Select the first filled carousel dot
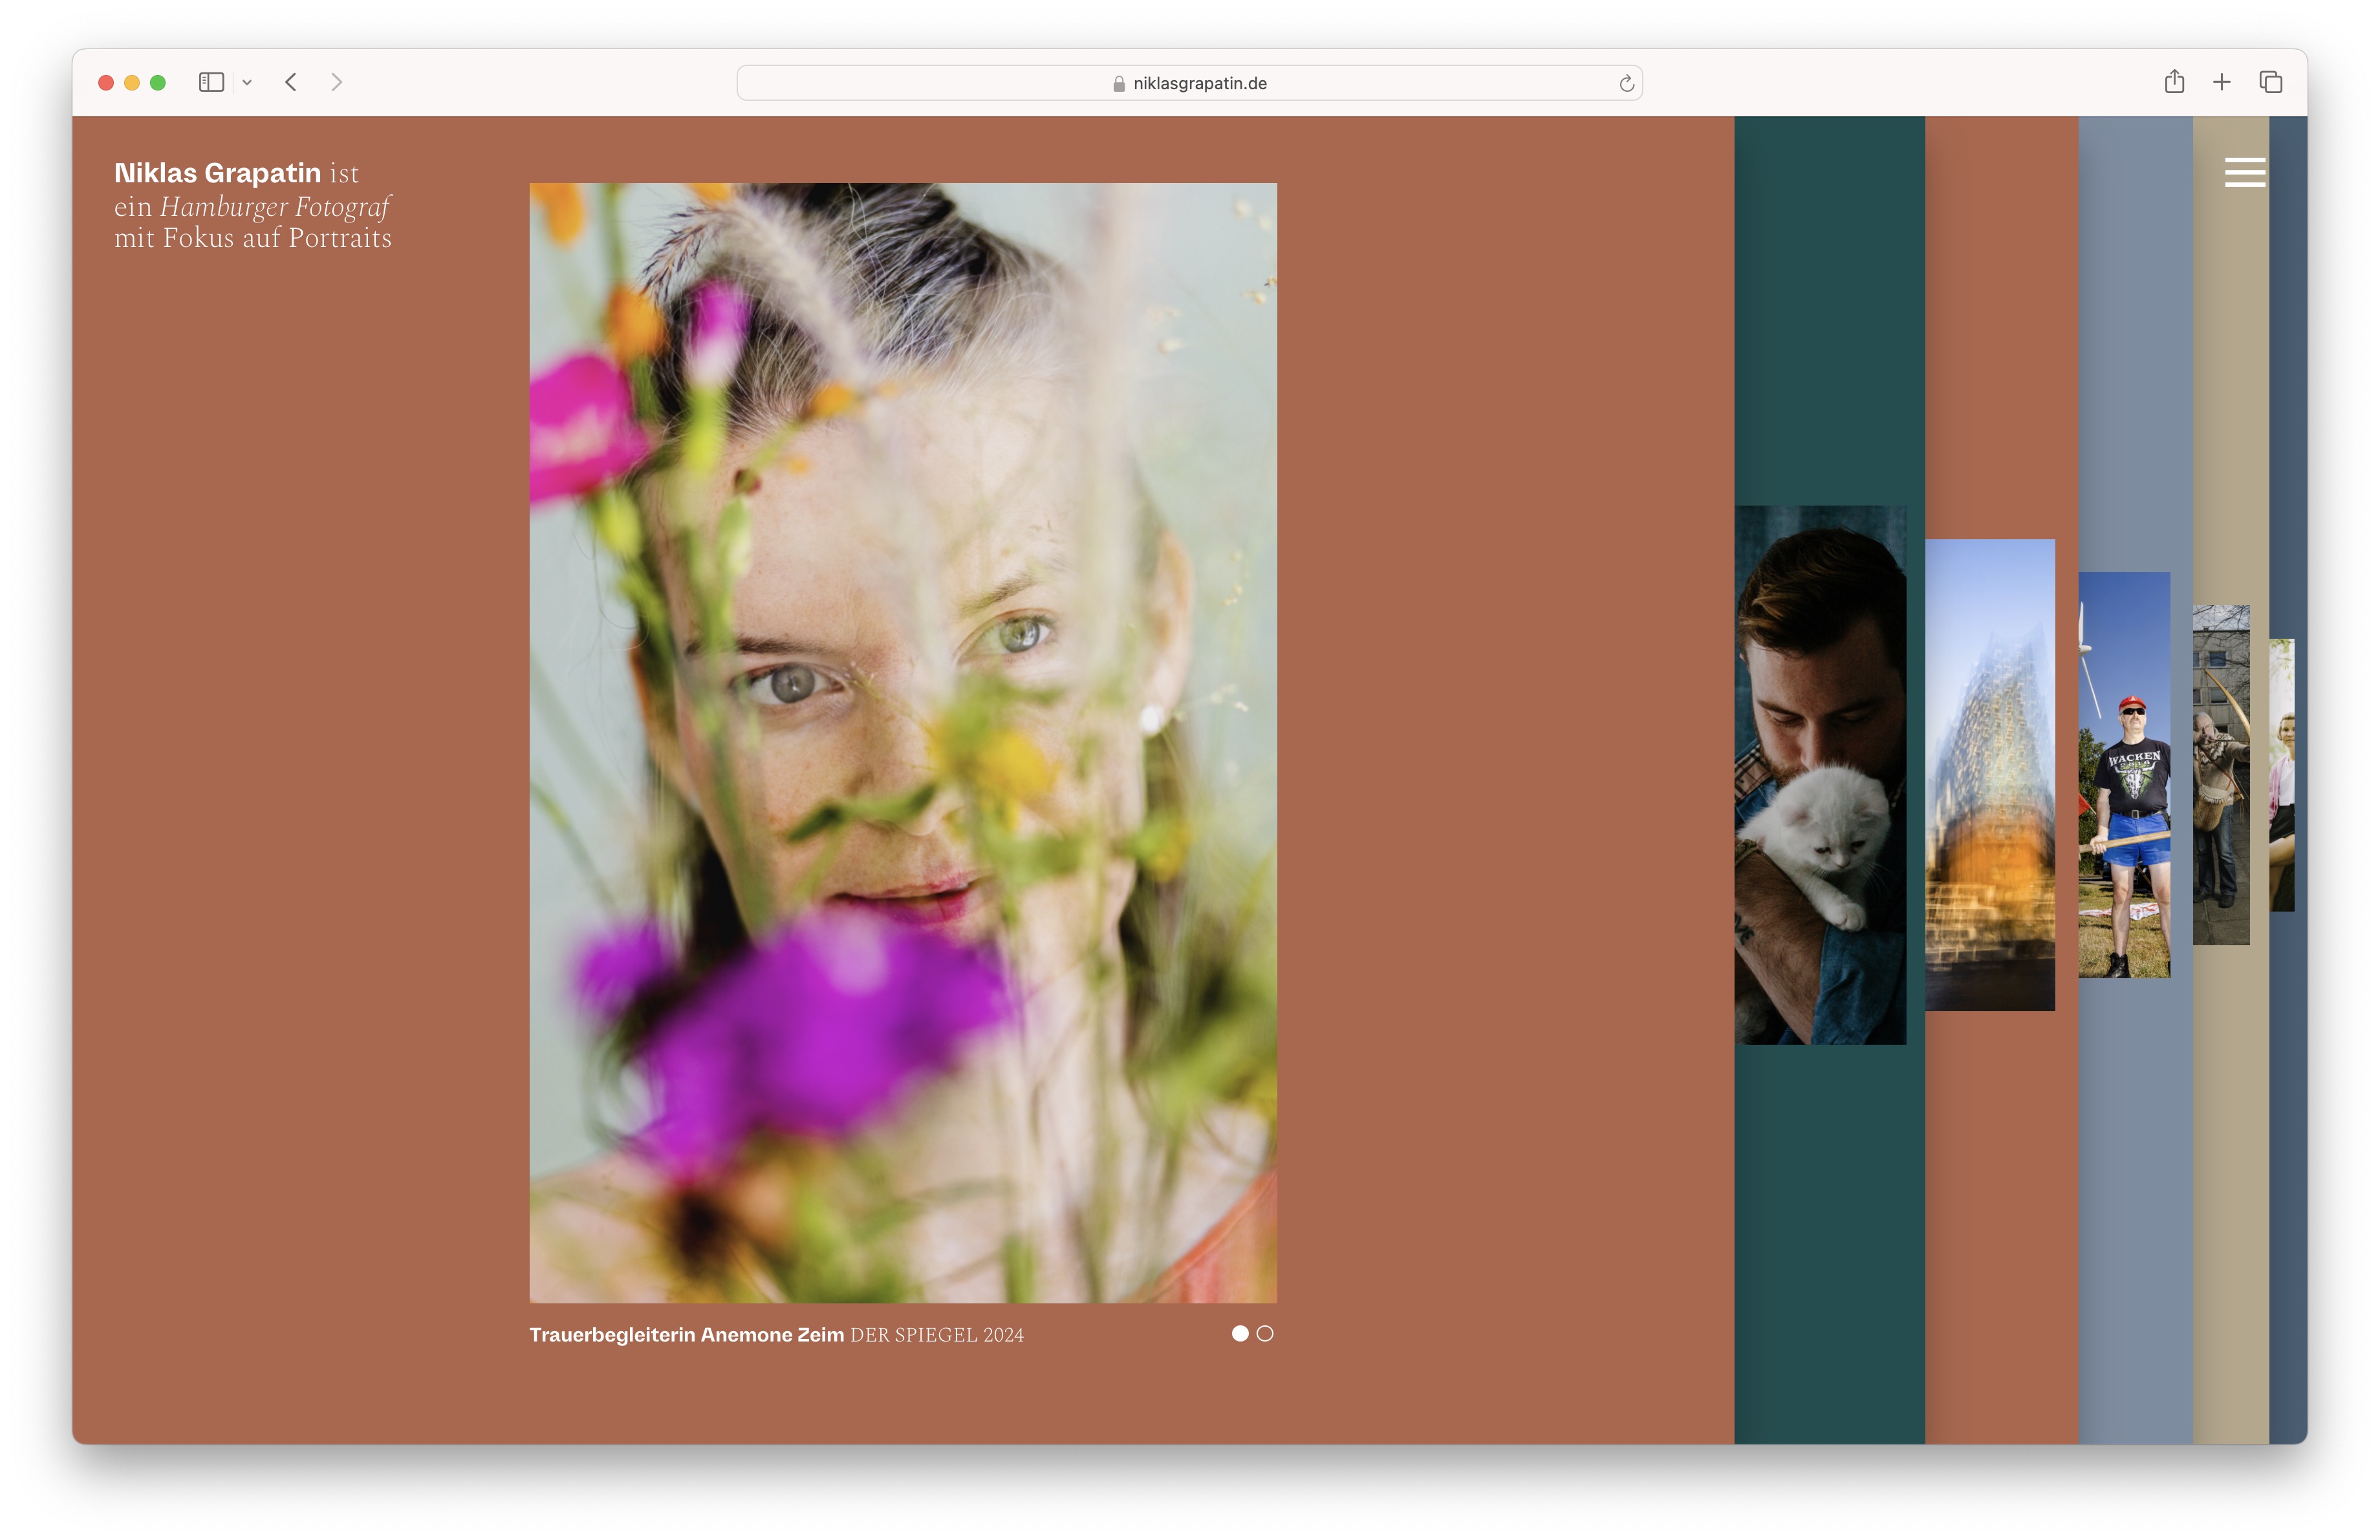The height and width of the screenshot is (1540, 2380). 1239,1333
